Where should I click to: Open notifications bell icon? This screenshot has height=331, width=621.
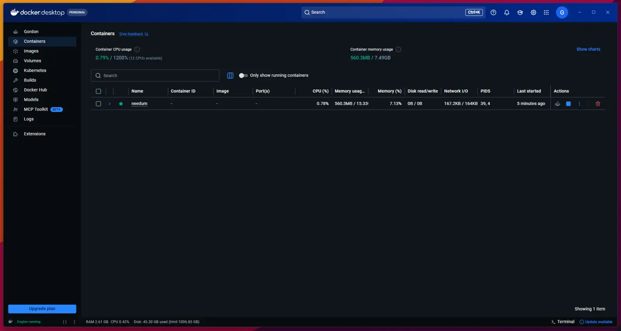point(507,12)
